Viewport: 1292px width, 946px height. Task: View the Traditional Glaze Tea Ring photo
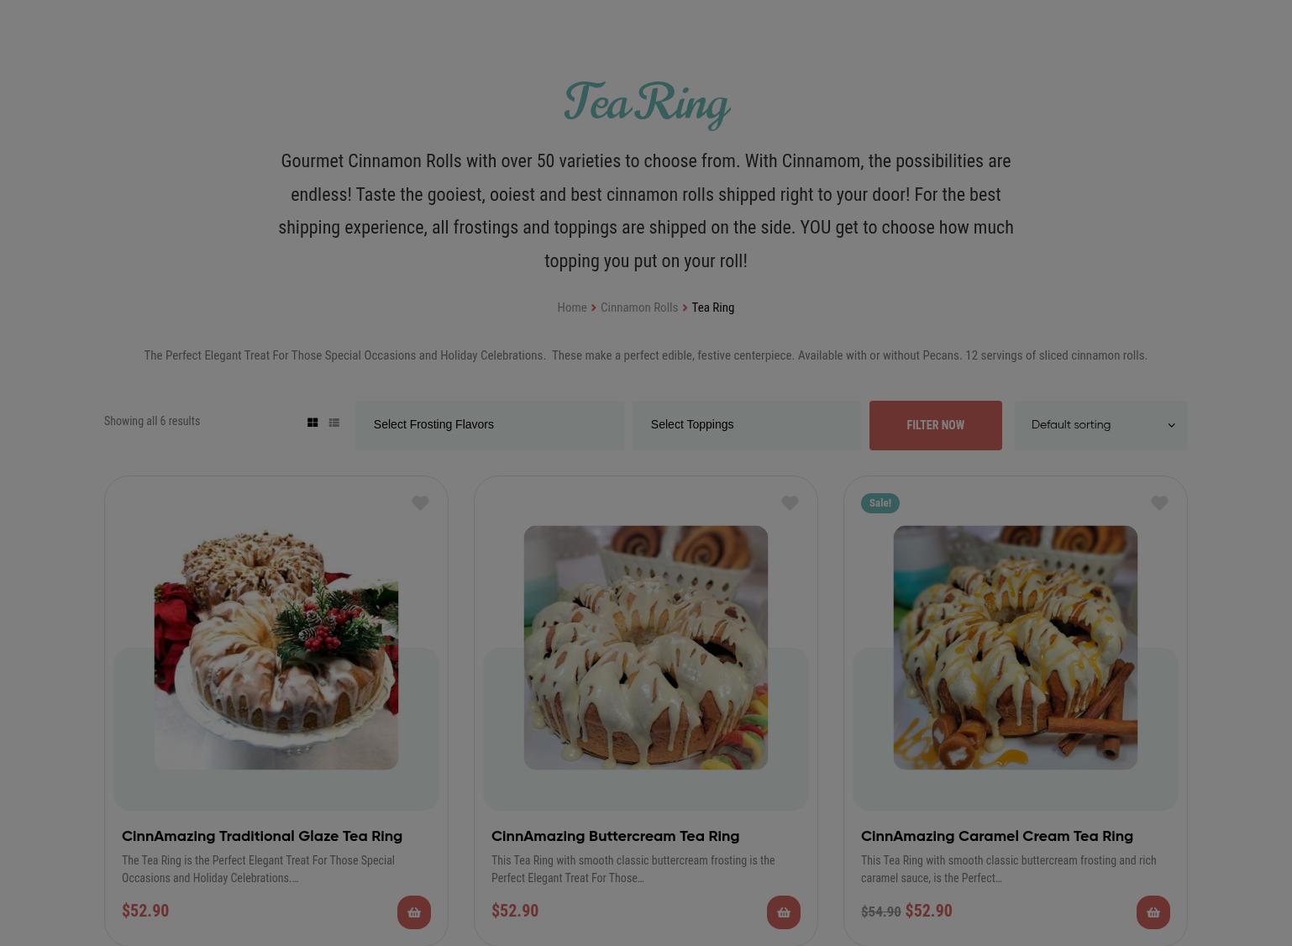[276, 648]
